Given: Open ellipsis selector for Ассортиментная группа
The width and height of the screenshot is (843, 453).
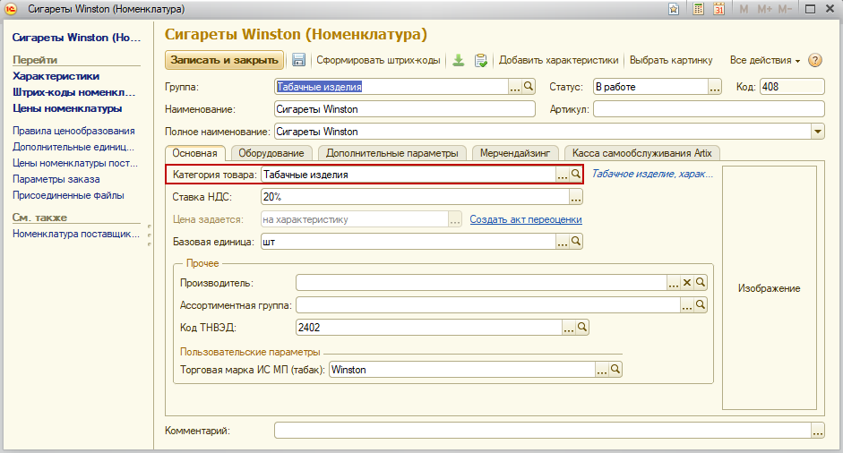Looking at the screenshot, I should 687,305.
